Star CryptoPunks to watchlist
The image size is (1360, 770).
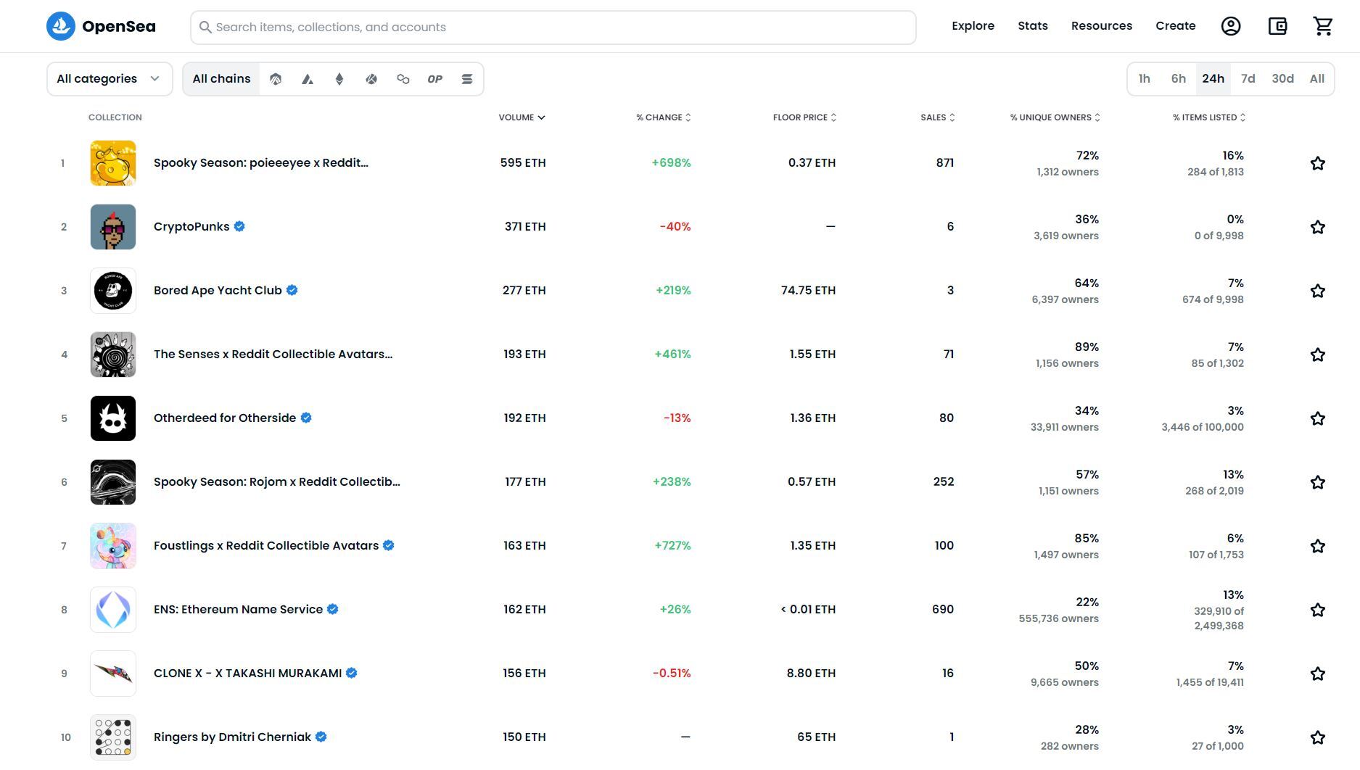point(1318,227)
